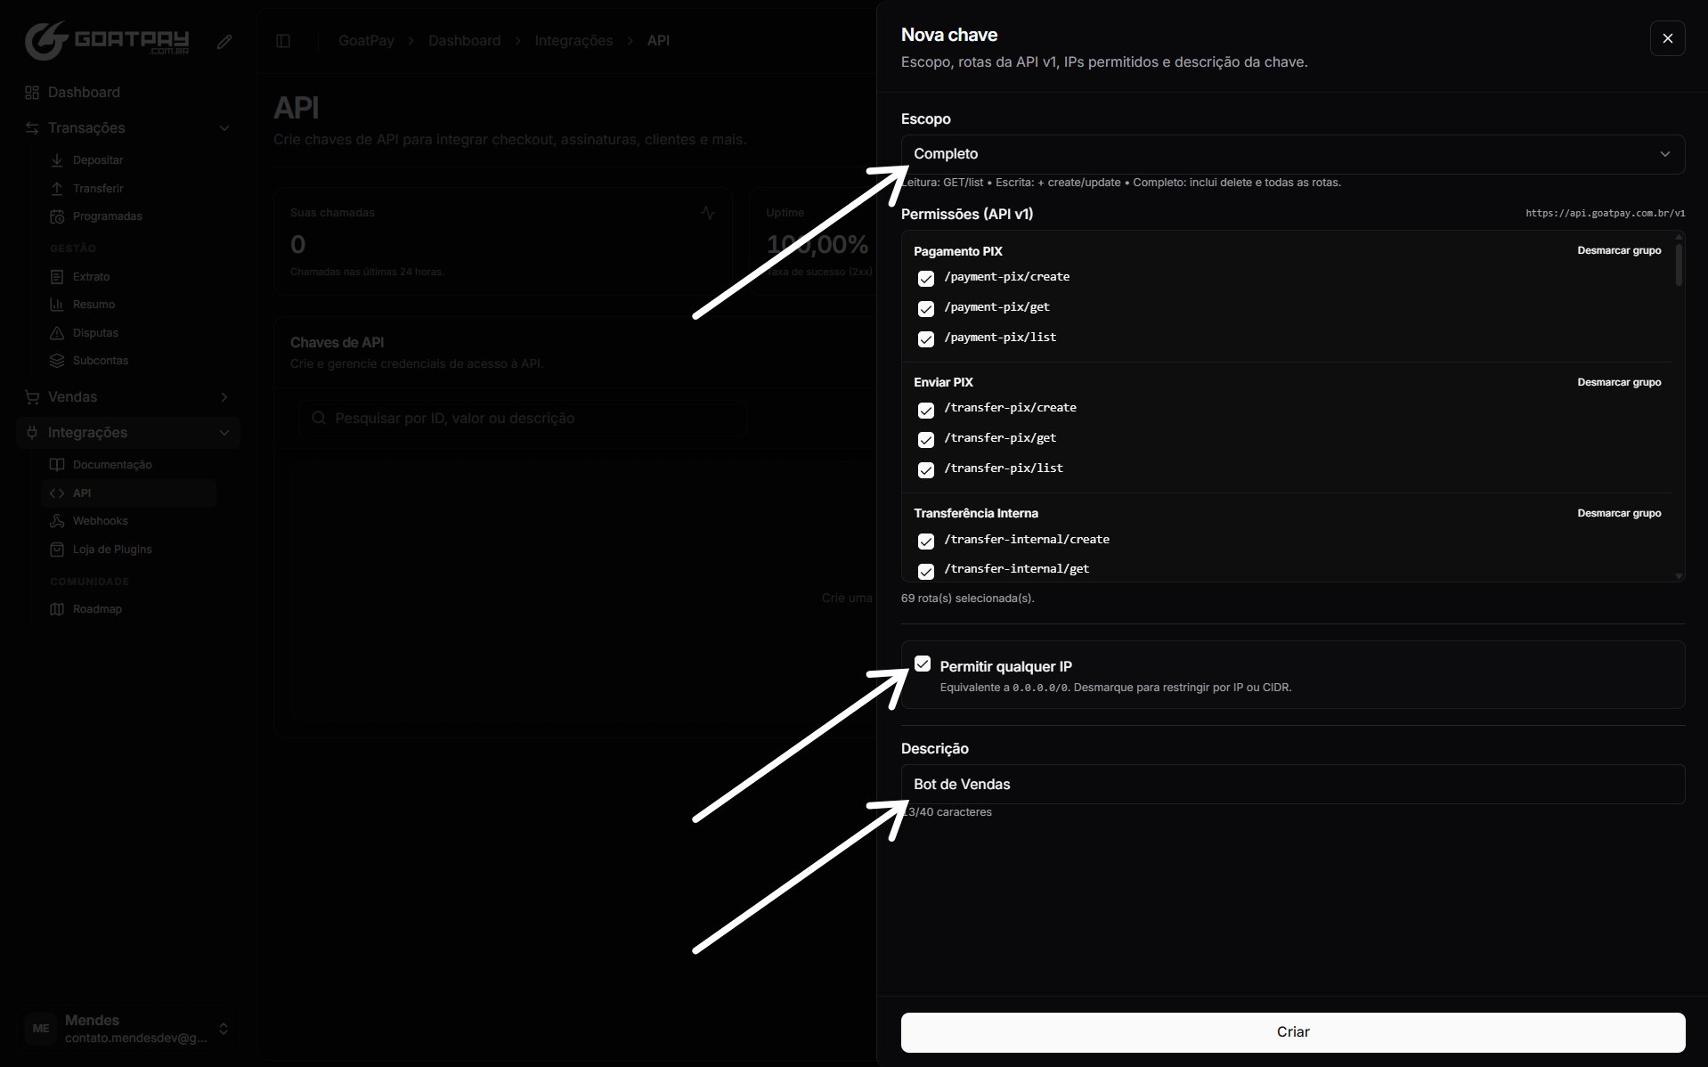This screenshot has width=1708, height=1067.
Task: Toggle the sidebar panel icon
Action: point(283,41)
